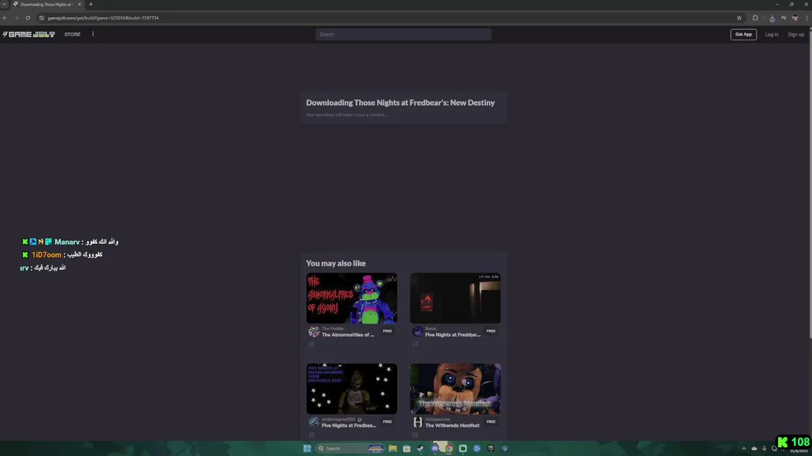The image size is (812, 456).
Task: Open the Chrome three-dot menu
Action: click(x=806, y=18)
